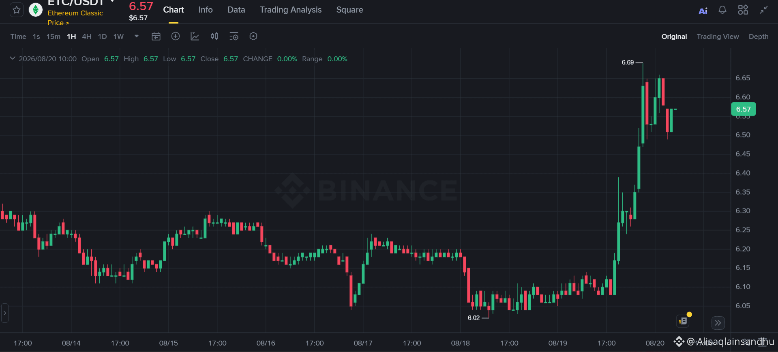Open the widgets layout grid icon
The width and height of the screenshot is (778, 352).
[x=743, y=10]
